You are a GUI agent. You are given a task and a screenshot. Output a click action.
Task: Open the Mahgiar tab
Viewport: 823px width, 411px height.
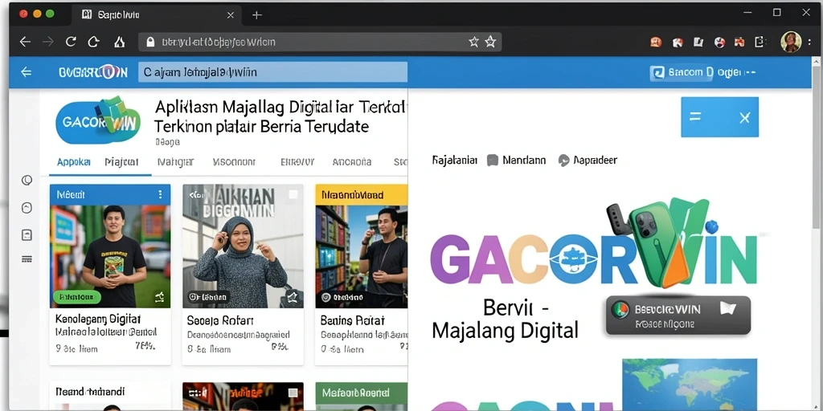click(176, 162)
